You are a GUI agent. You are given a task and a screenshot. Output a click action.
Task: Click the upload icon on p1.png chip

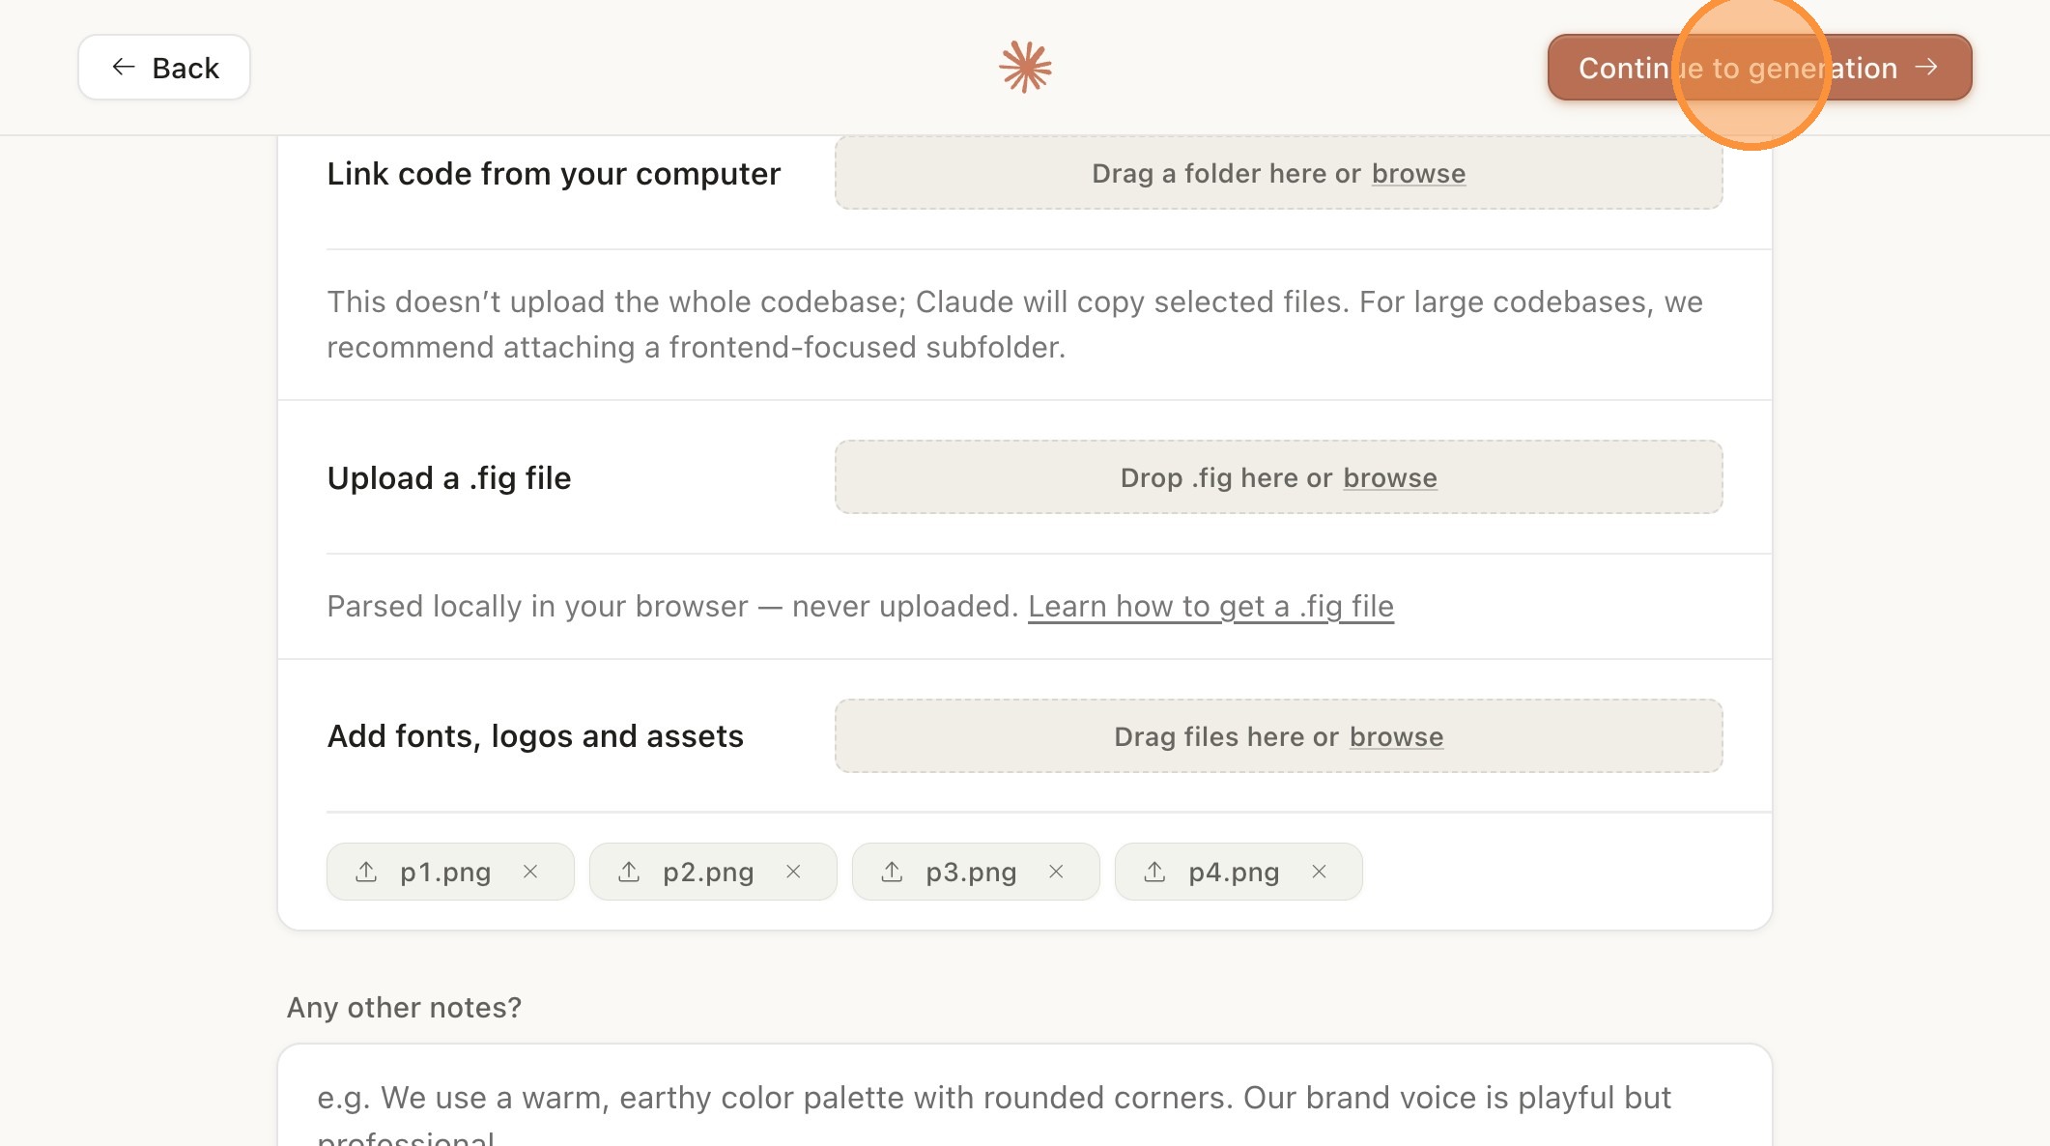(366, 872)
